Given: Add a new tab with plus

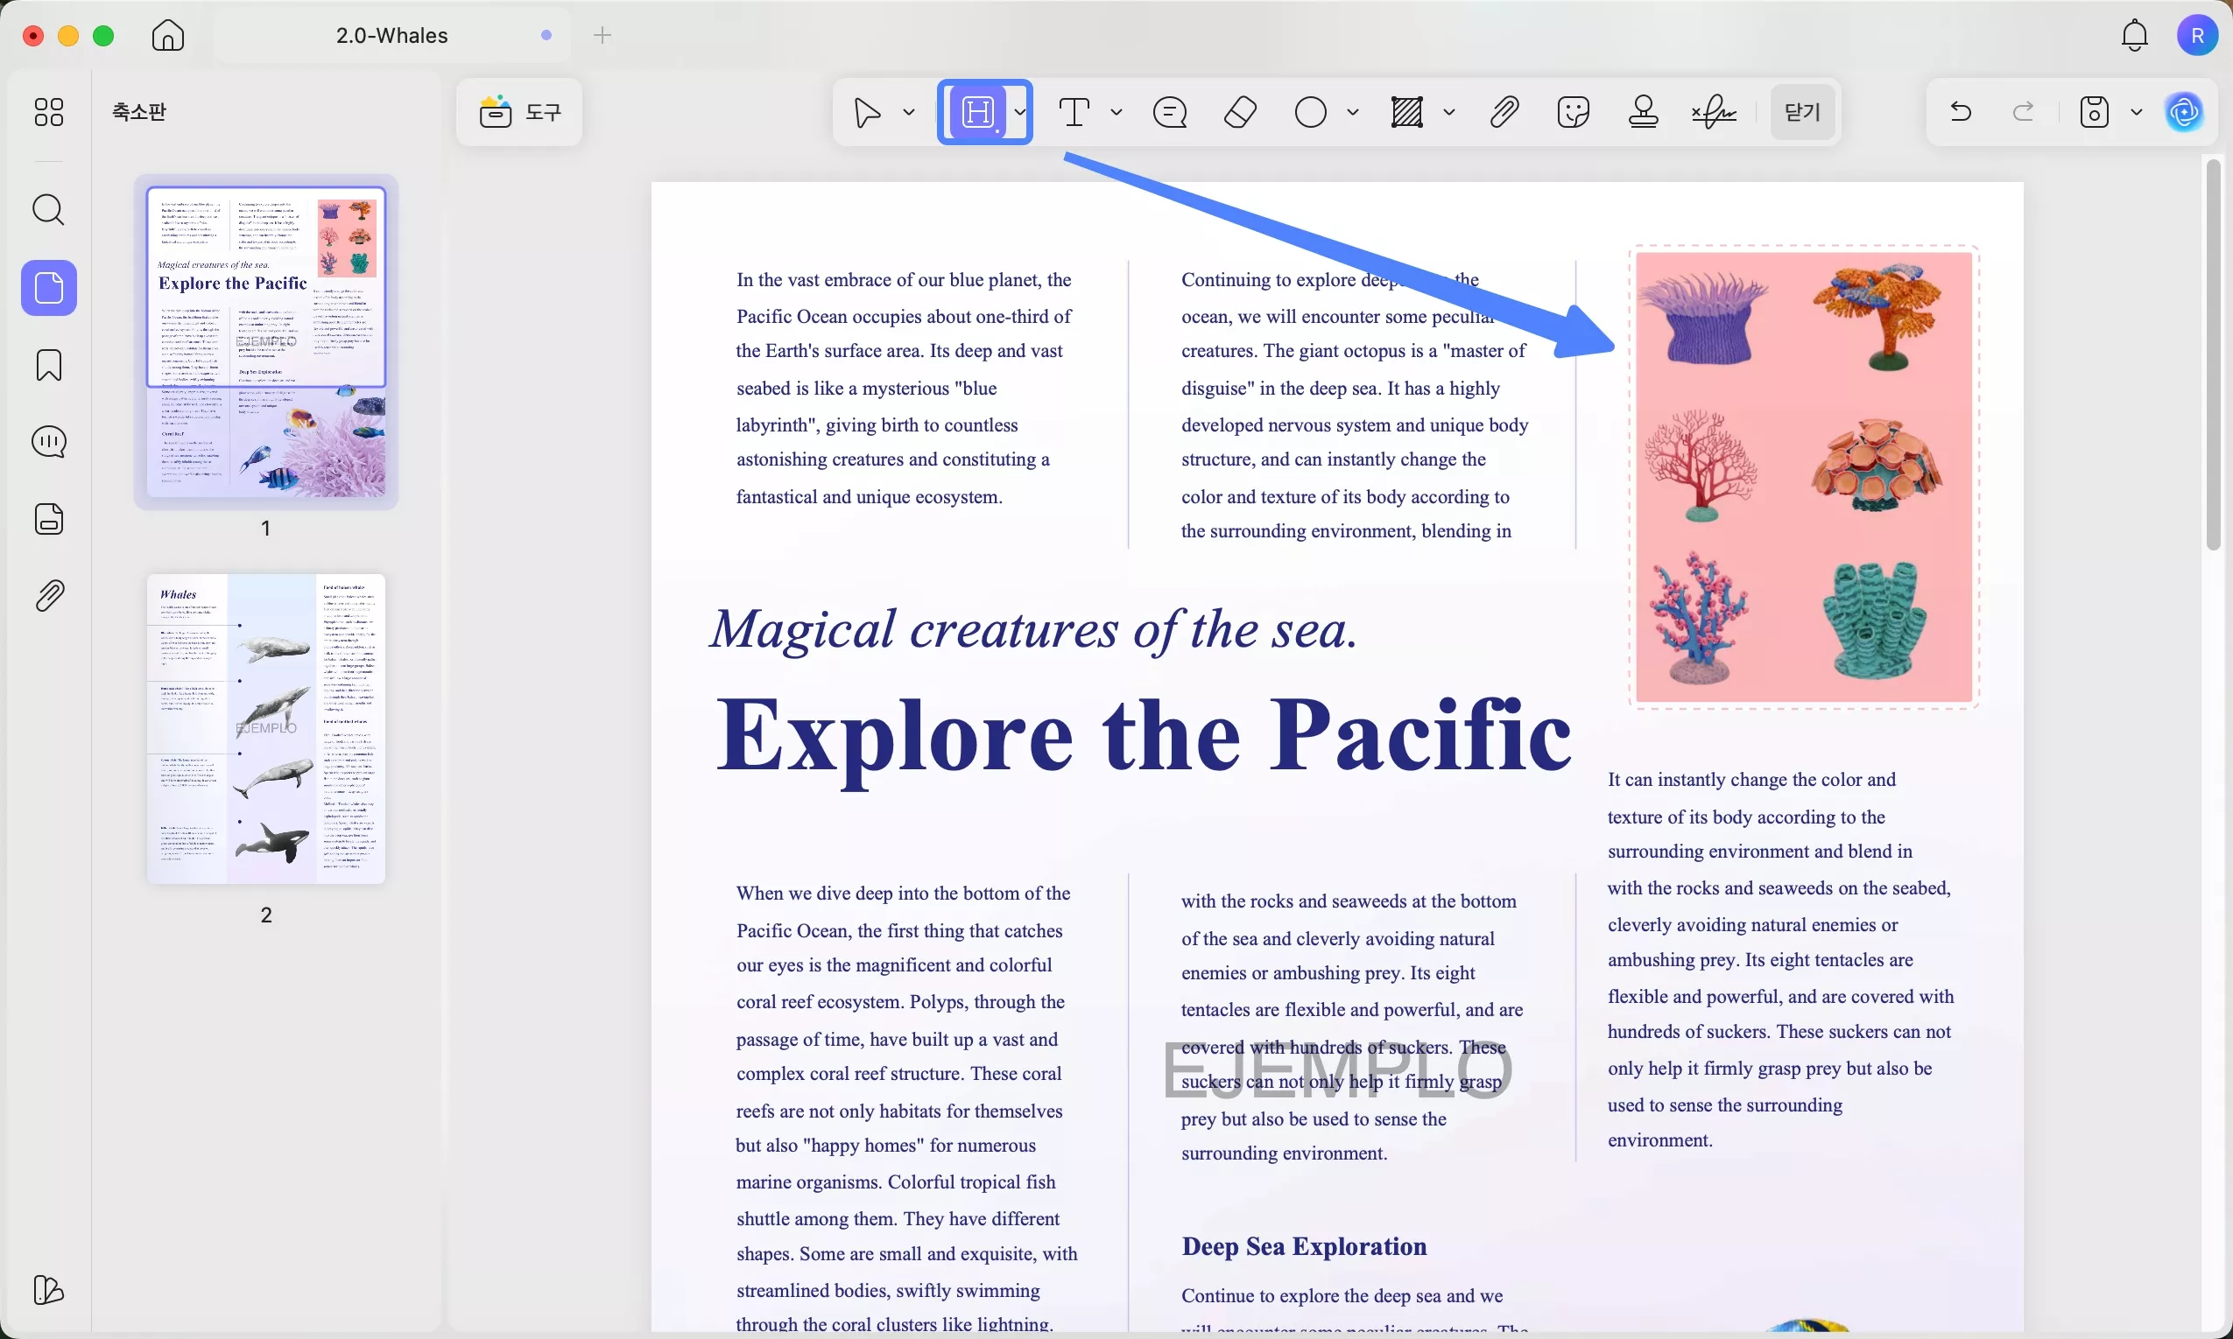Looking at the screenshot, I should 602,35.
